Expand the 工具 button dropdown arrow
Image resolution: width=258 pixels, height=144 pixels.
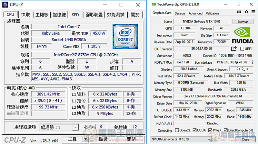point(85,139)
